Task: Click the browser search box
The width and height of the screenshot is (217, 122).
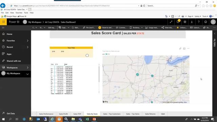Action: click(171, 6)
